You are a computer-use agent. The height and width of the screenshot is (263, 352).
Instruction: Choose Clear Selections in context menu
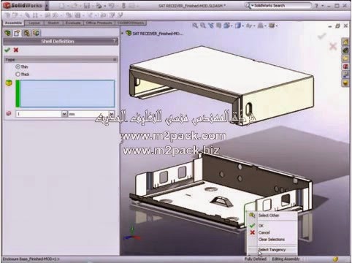pyautogui.click(x=272, y=240)
